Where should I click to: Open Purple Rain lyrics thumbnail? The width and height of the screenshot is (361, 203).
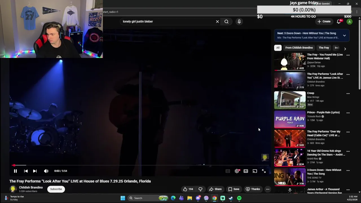pyautogui.click(x=290, y=119)
